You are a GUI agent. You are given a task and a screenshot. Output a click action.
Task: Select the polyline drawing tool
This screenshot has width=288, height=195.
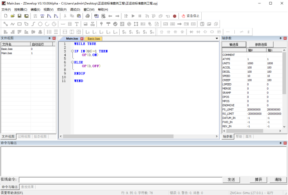point(13,24)
